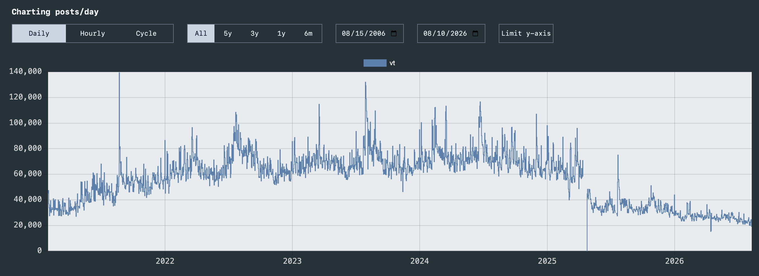This screenshot has width=759, height=276.
Task: Open calendar picker for start date 08/15/2006
Action: (394, 33)
